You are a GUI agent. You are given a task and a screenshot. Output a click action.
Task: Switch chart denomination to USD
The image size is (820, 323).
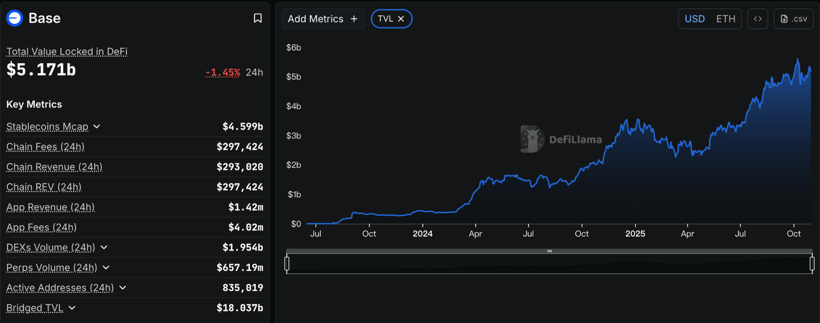[695, 19]
